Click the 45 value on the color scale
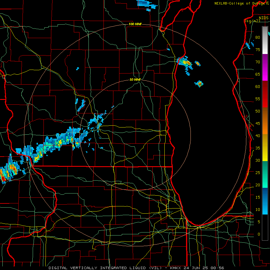 258,124
